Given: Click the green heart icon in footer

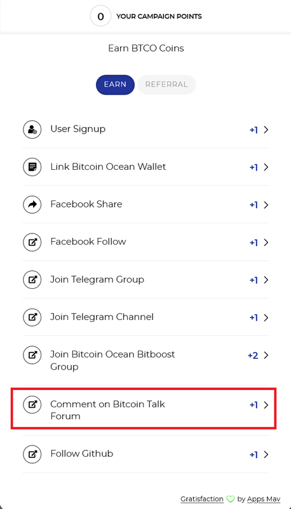Looking at the screenshot, I should point(231,499).
